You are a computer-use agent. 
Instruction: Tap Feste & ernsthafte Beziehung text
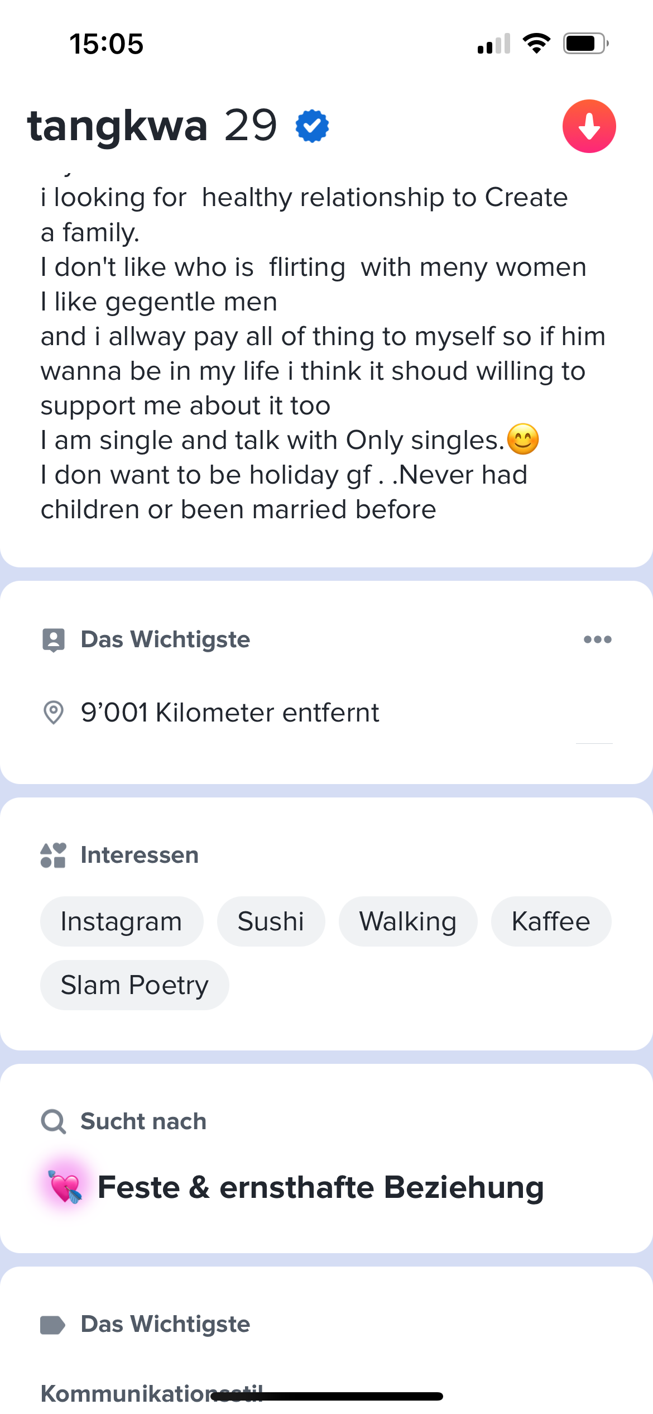[320, 1187]
